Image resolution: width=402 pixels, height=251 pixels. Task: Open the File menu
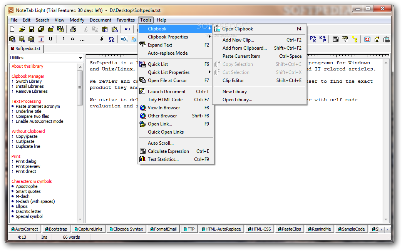coord(14,20)
